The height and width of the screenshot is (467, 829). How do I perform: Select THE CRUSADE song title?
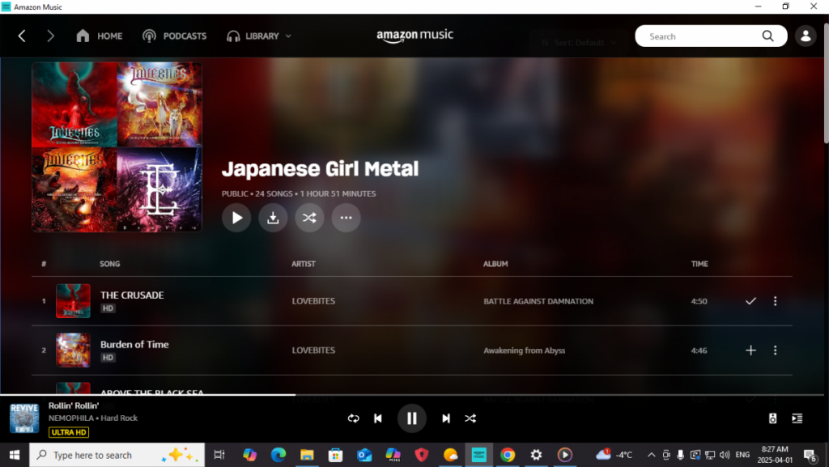pyautogui.click(x=132, y=295)
